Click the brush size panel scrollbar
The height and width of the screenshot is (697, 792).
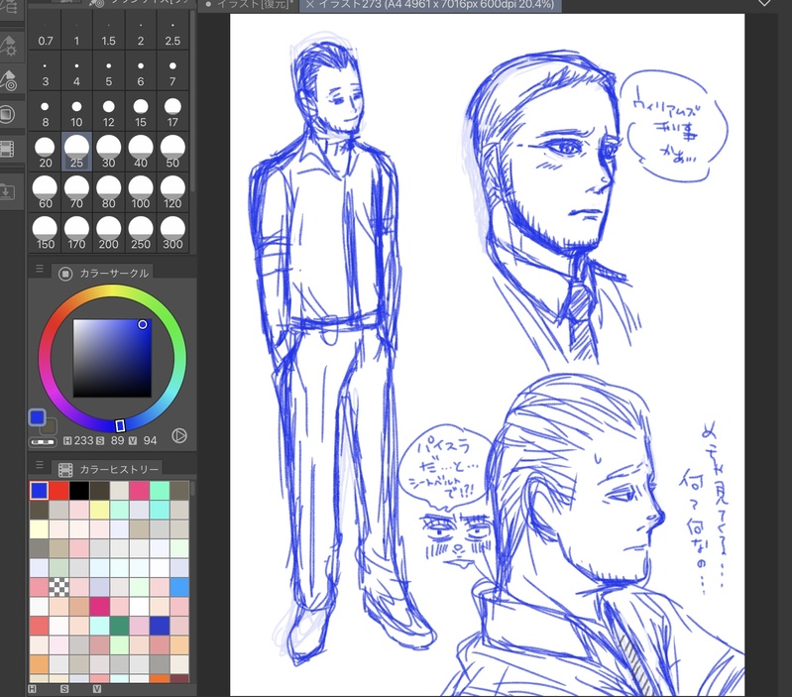(192, 101)
